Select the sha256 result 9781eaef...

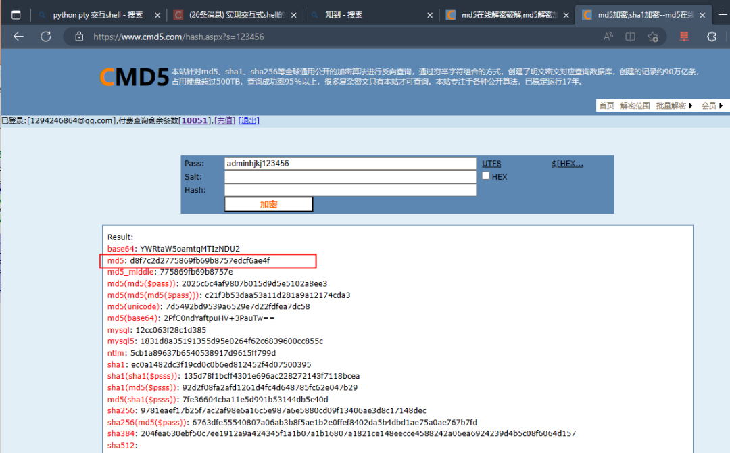click(x=283, y=410)
